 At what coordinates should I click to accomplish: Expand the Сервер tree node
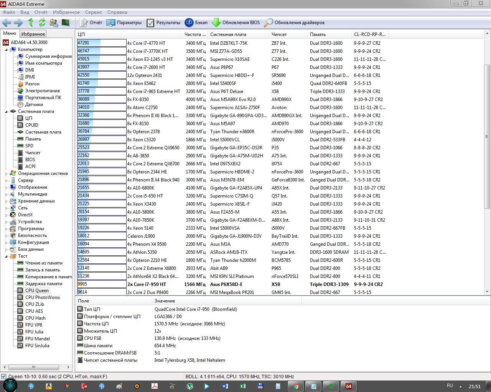pos(6,181)
